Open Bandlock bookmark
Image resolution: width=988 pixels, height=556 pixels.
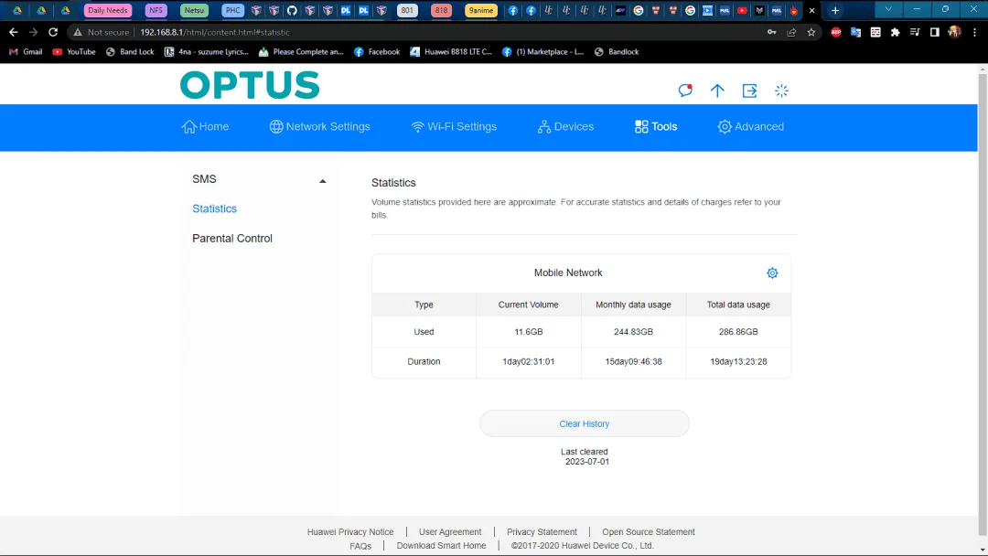[617, 51]
